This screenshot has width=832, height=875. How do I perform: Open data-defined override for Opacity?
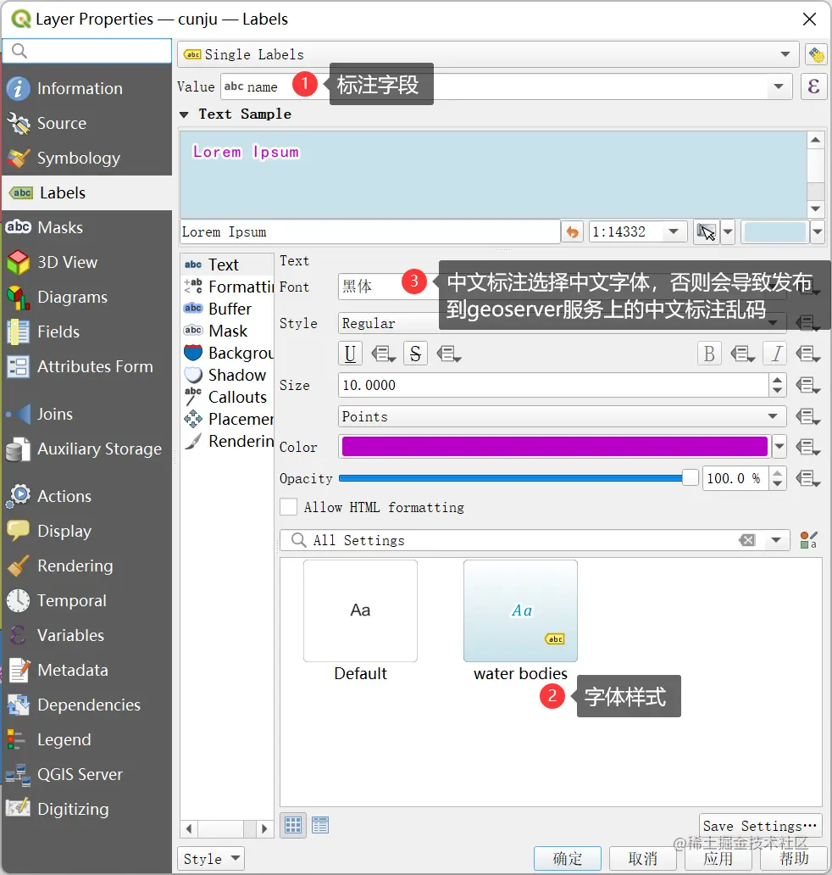[x=808, y=478]
